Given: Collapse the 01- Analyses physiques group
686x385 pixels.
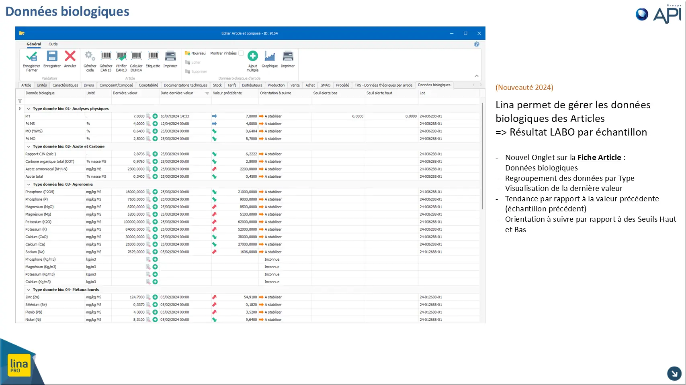Looking at the screenshot, I should (x=29, y=109).
